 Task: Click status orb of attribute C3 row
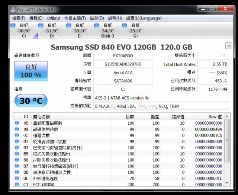click(x=17, y=184)
